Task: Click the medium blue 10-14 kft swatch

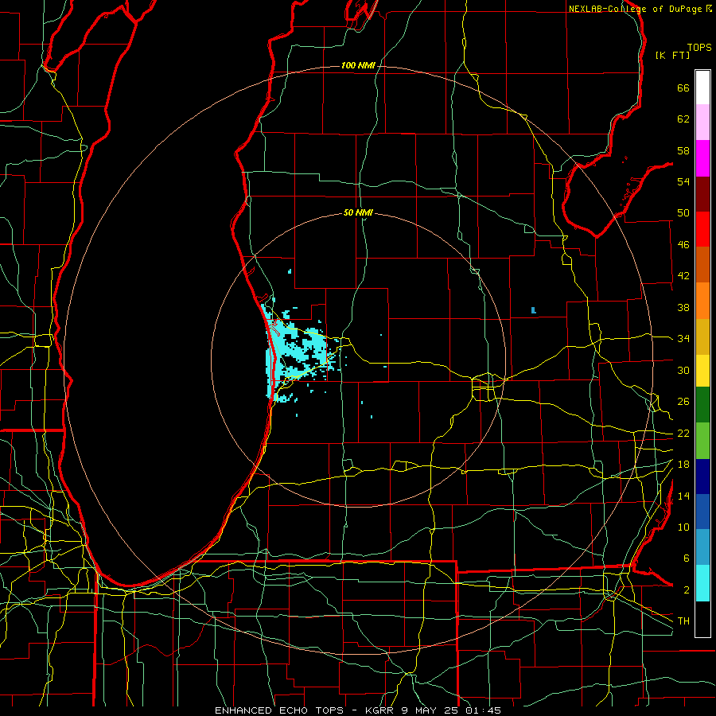Action: point(702,512)
